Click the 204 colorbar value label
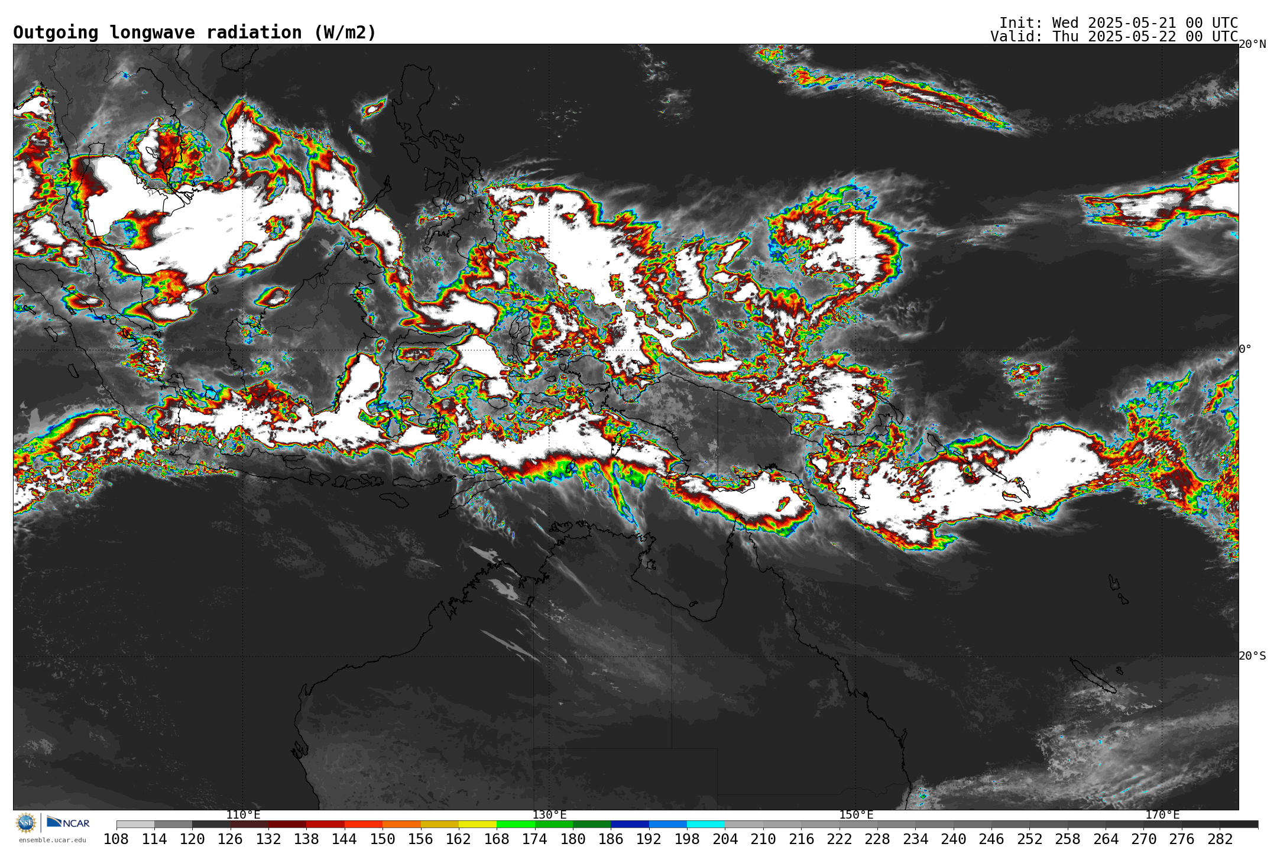 tap(725, 839)
